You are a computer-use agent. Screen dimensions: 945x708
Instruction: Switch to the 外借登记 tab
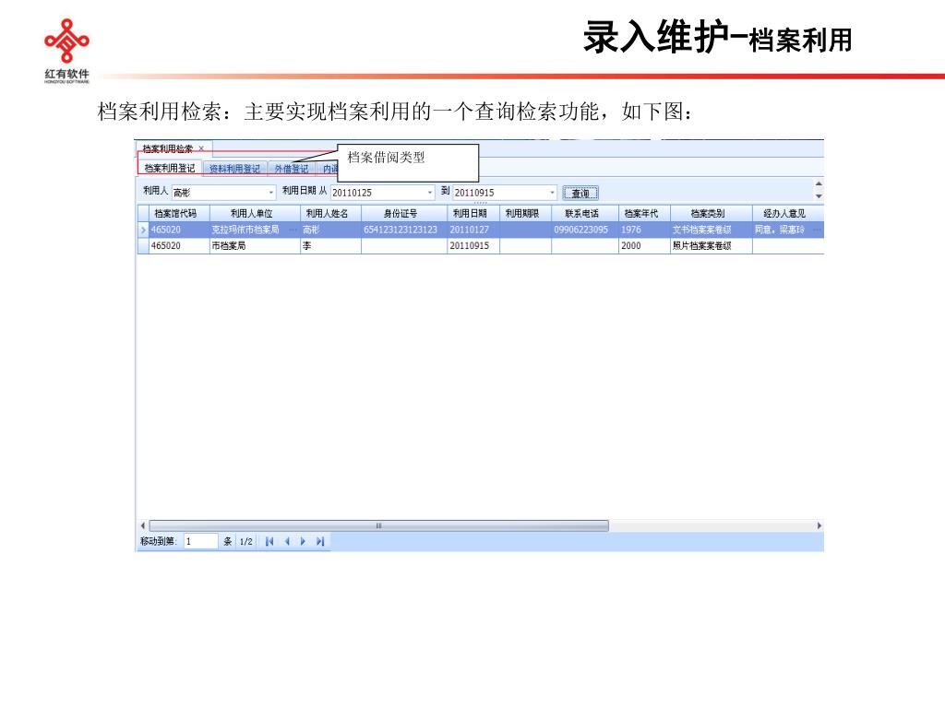coord(292,169)
